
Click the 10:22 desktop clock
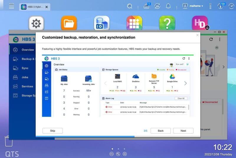(223, 147)
